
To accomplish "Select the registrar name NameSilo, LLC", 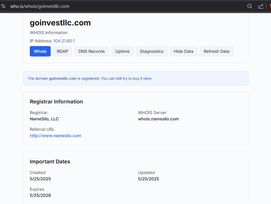I will pyautogui.click(x=44, y=119).
